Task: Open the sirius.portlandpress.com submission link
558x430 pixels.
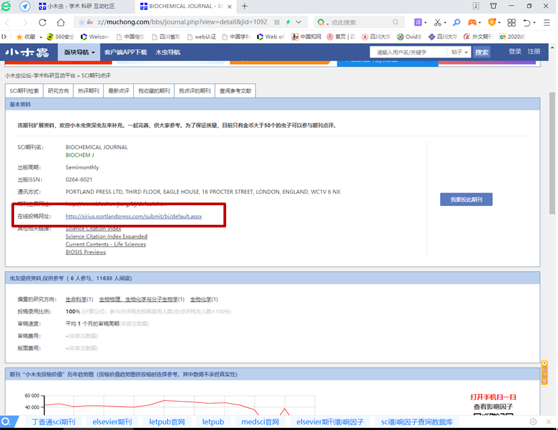Action: 134,216
